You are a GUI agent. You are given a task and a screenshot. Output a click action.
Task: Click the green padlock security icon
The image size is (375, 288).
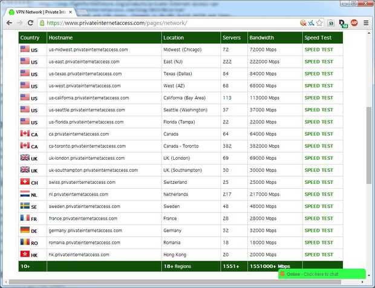coord(42,23)
